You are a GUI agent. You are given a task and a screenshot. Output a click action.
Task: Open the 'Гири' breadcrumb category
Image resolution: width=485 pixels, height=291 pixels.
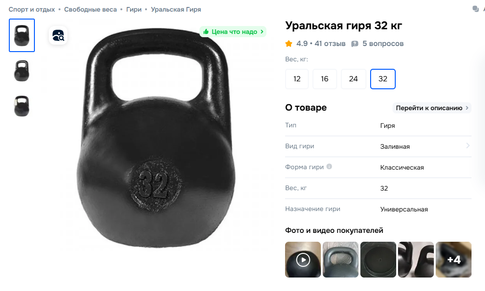(x=133, y=10)
